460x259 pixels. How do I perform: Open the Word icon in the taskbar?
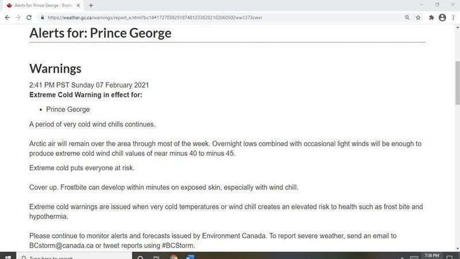[190, 257]
